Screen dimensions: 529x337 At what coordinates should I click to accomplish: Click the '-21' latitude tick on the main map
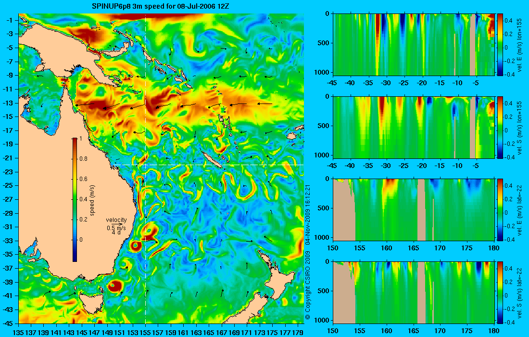click(x=7, y=158)
